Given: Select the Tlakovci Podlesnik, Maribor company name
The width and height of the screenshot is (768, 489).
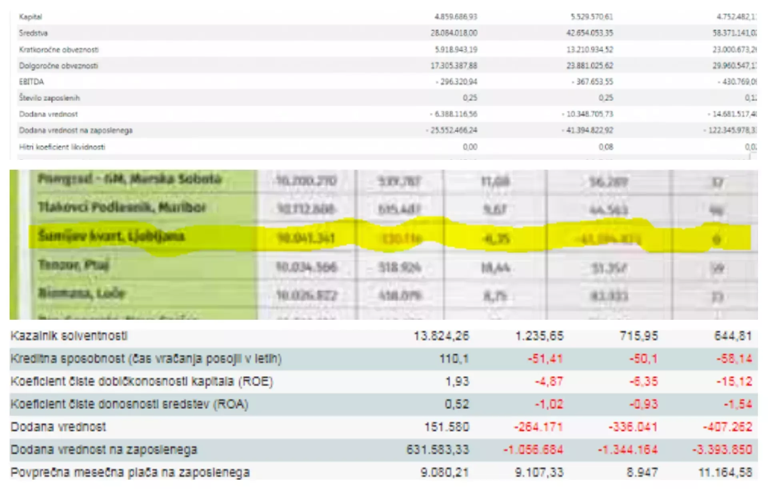Looking at the screenshot, I should tap(122, 207).
